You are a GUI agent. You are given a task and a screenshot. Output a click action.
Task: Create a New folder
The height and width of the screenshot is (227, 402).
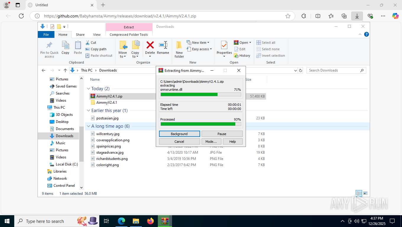pos(179,49)
